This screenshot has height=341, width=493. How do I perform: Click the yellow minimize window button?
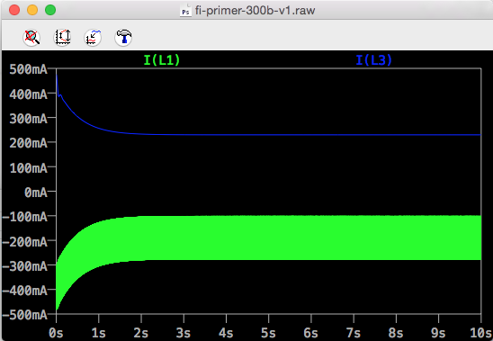point(32,10)
